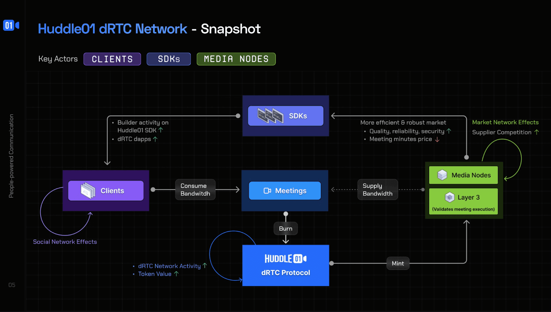Click the up arrow after security
551x312 pixels.
coord(449,131)
